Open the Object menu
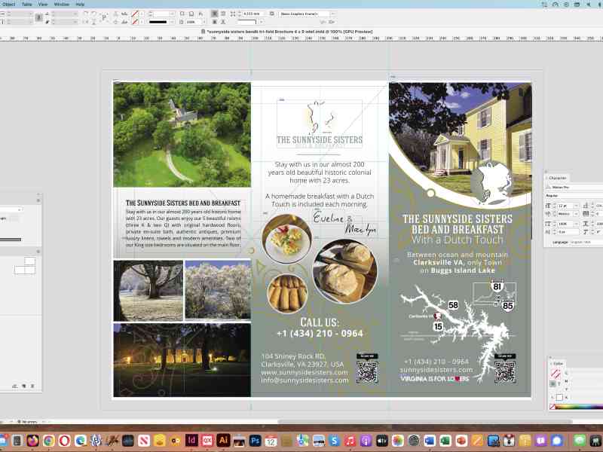 [8, 5]
